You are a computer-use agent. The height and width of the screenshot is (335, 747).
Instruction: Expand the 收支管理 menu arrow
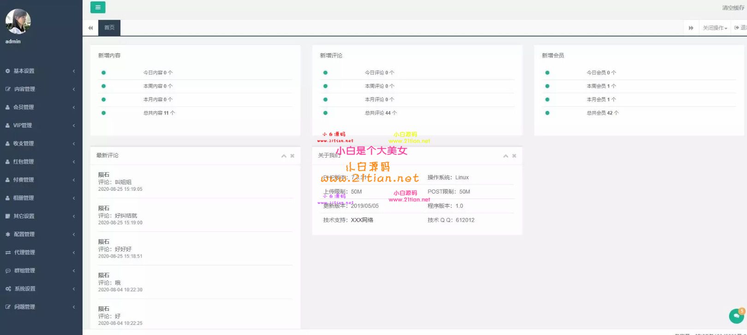tap(74, 143)
